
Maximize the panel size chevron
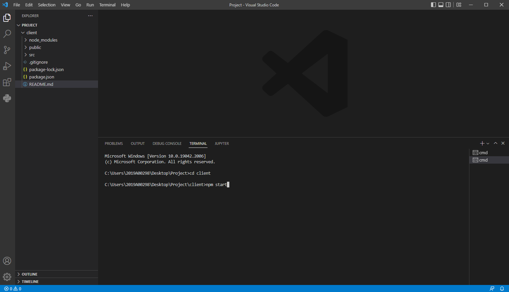click(496, 143)
